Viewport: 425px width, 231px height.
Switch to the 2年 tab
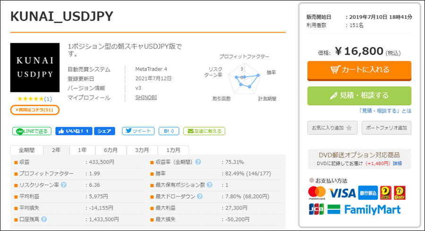pyautogui.click(x=56, y=150)
